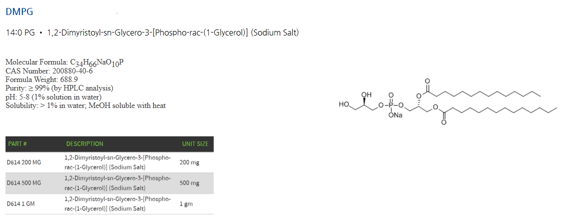Click the 500 mg unit size cell
The height and width of the screenshot is (220, 565).
pyautogui.click(x=189, y=183)
